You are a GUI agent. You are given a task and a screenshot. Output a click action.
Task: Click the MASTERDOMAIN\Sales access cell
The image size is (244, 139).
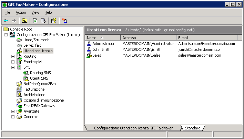pos(141,55)
